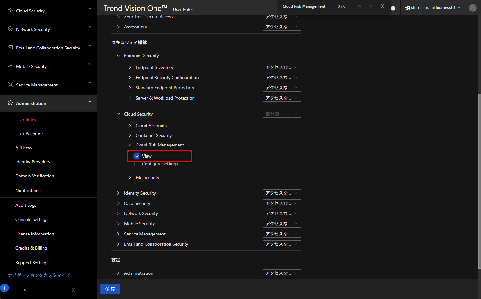Click the page vertical scrollbar
Screen dimensions: 481x299
point(479,181)
